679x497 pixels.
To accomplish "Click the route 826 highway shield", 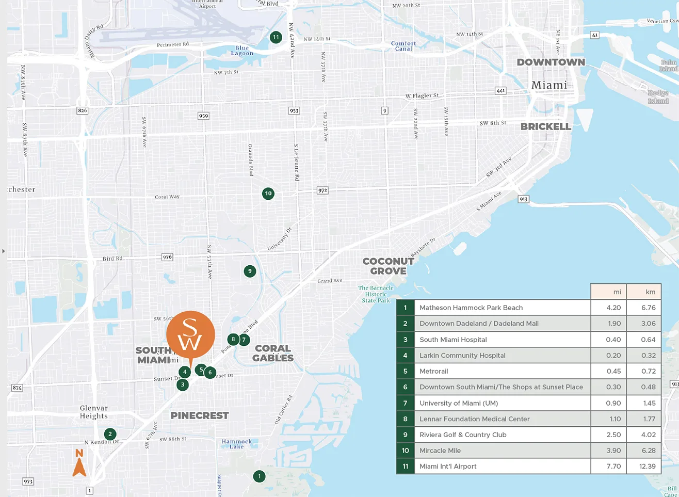I will [82, 110].
